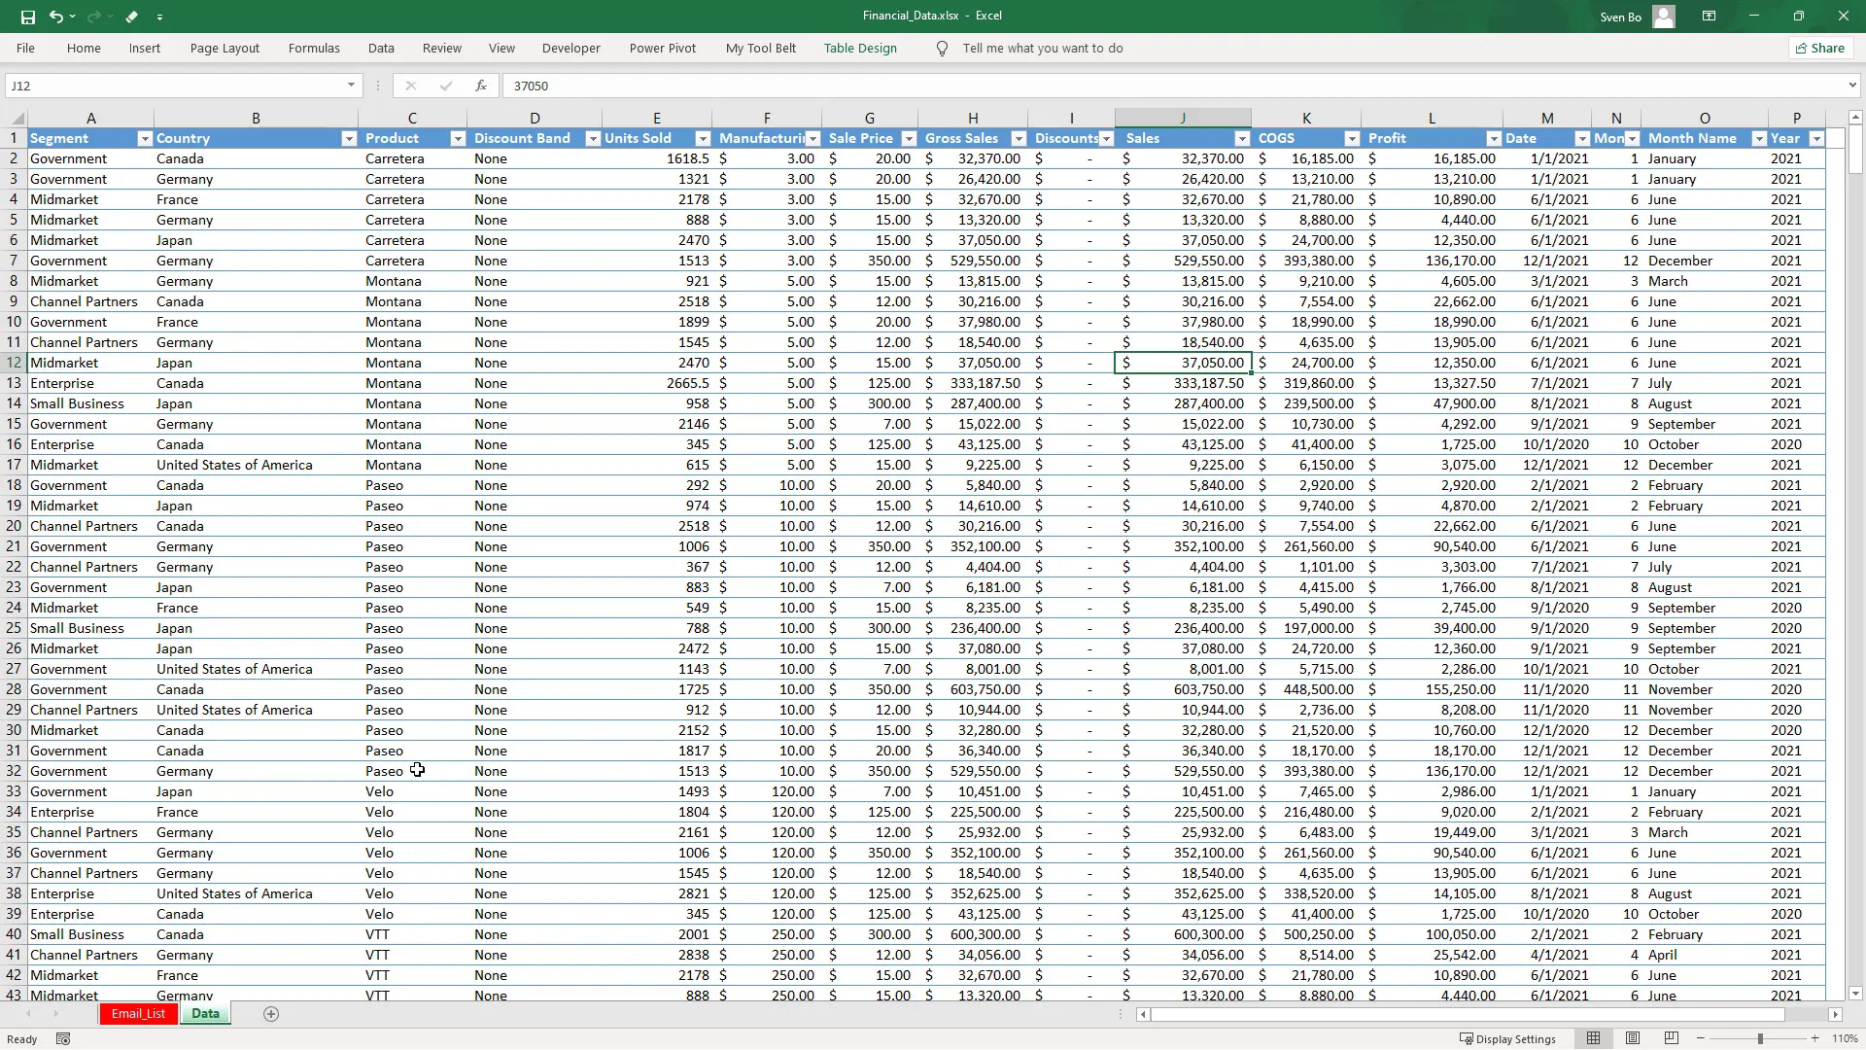Open the My Tool Belt ribbon tab
This screenshot has height=1050, width=1866.
[761, 48]
